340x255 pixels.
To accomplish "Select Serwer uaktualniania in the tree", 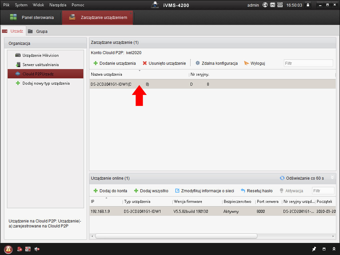I will (x=41, y=65).
